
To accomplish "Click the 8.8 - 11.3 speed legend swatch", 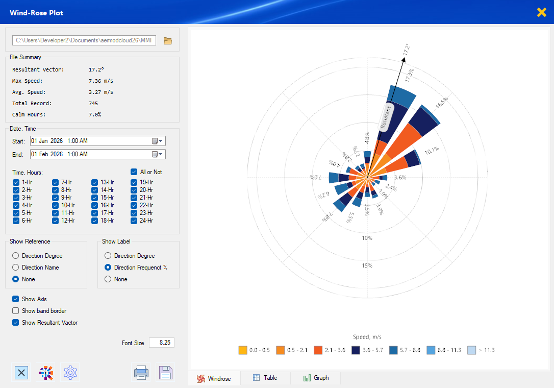I will click(431, 350).
